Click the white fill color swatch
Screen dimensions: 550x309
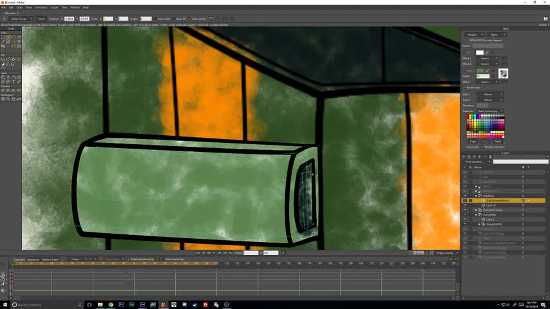coord(480,53)
